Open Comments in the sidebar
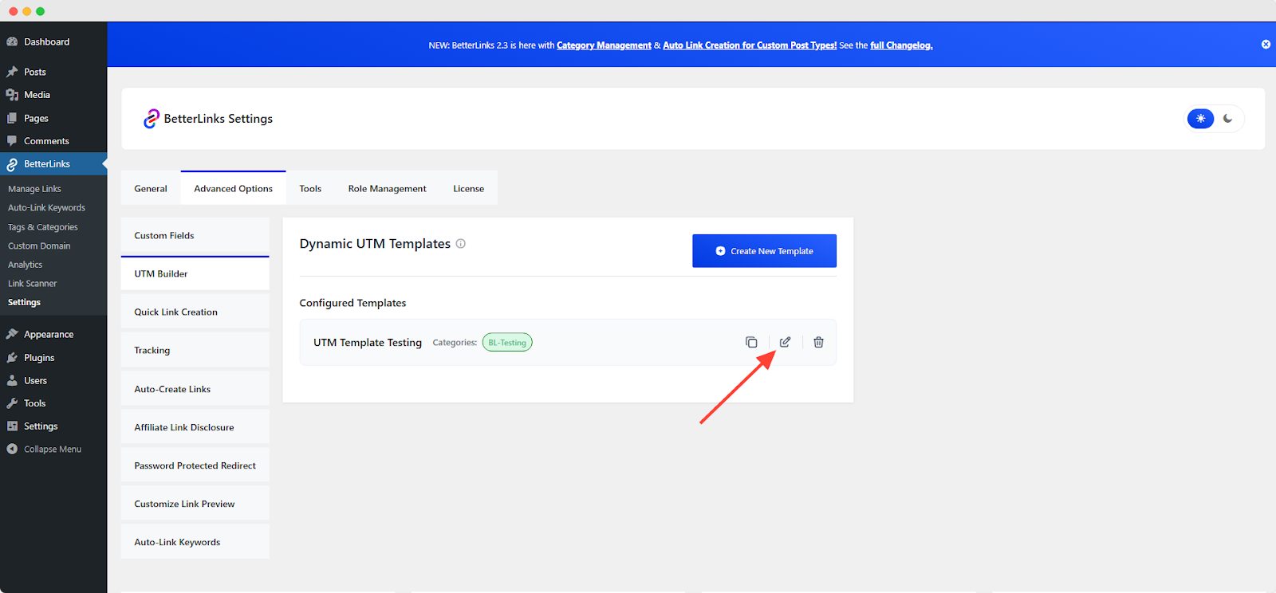Viewport: 1276px width, 593px height. pyautogui.click(x=53, y=141)
